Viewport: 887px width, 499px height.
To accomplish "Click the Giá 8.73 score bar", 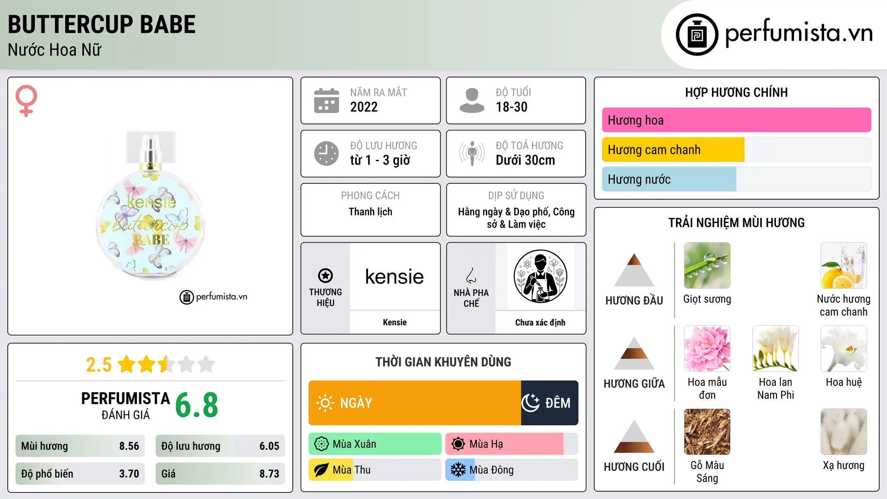I will (x=220, y=474).
